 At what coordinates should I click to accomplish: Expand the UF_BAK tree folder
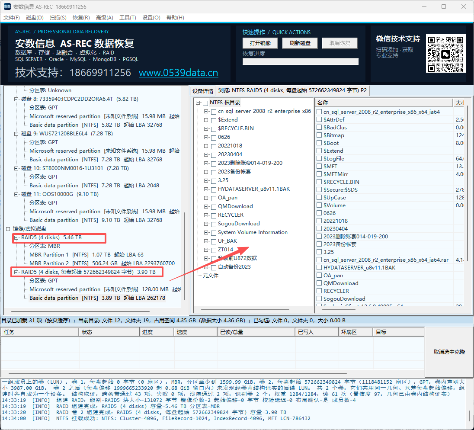point(206,241)
